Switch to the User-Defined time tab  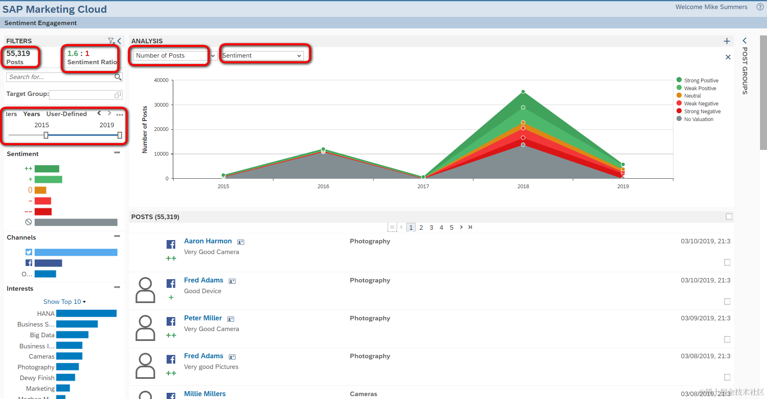coord(66,114)
